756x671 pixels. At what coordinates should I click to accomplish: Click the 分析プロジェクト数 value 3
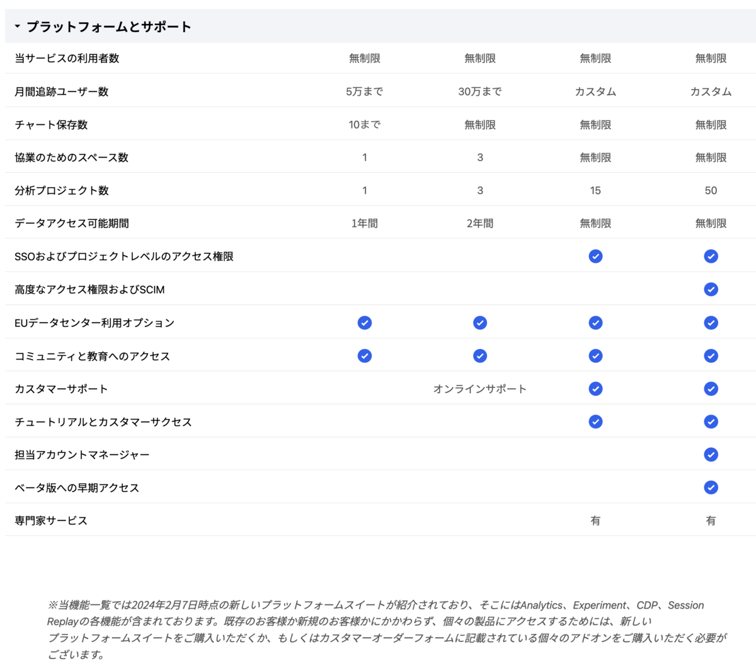[480, 190]
